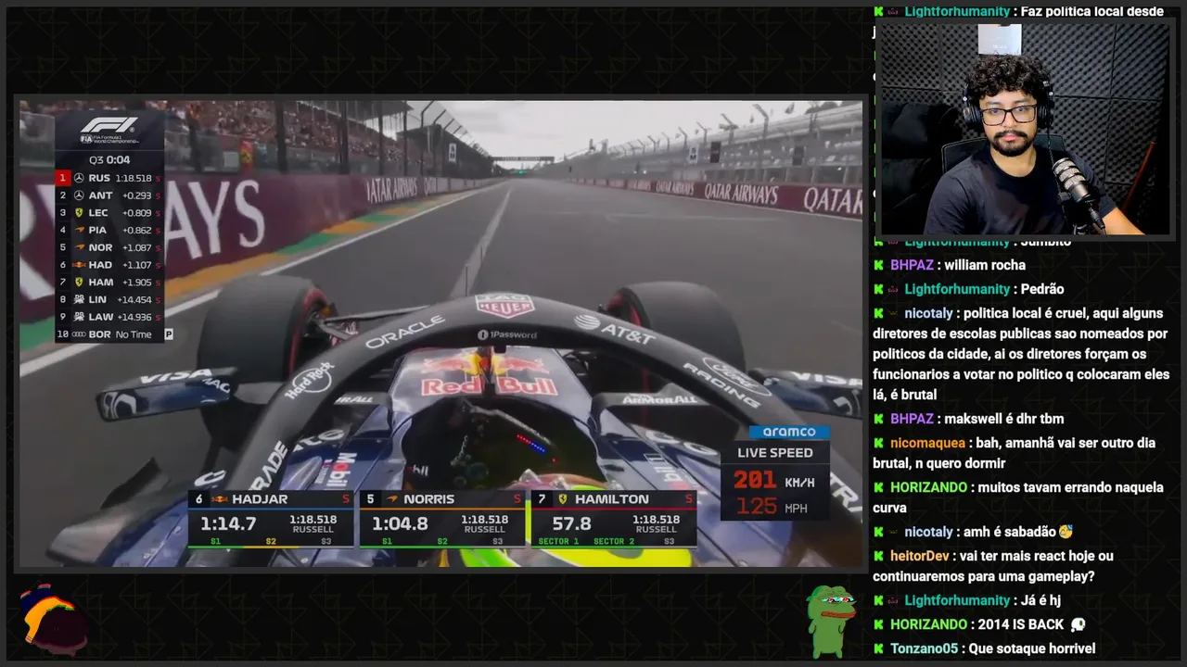Click the Ferrari shield next to LEC
The image size is (1187, 667).
tap(79, 213)
